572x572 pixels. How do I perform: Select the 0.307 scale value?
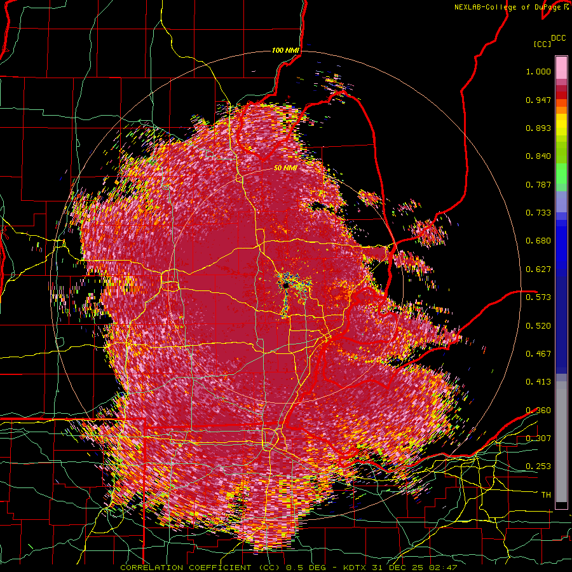pos(538,439)
